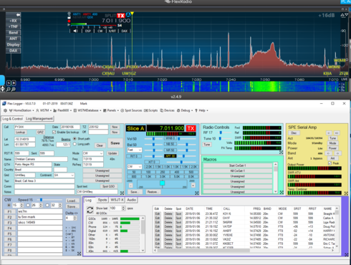Switch to the WSJT-X tab

(x=117, y=200)
